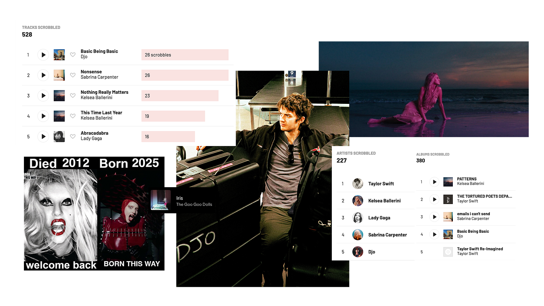544x306 pixels.
Task: Love the track Abracadabra
Action: tap(73, 136)
